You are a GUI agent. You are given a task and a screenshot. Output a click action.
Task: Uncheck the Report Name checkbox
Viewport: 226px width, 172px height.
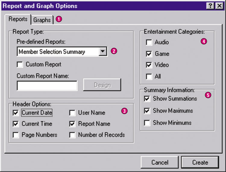(x=72, y=124)
